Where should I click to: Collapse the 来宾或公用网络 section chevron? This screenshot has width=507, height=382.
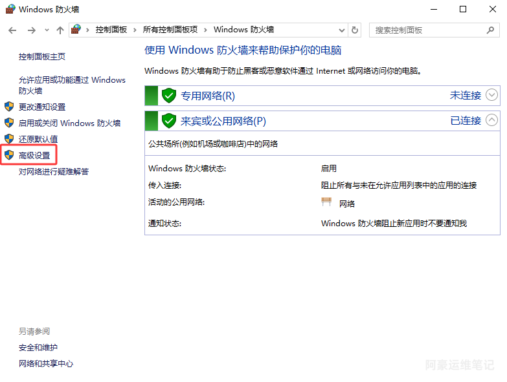(x=492, y=120)
